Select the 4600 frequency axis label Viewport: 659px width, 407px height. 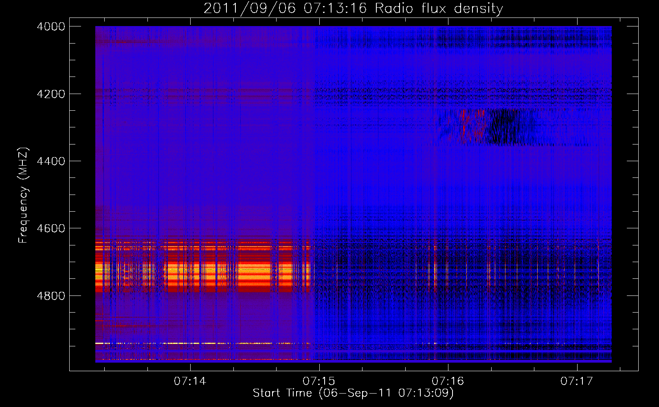coord(51,228)
